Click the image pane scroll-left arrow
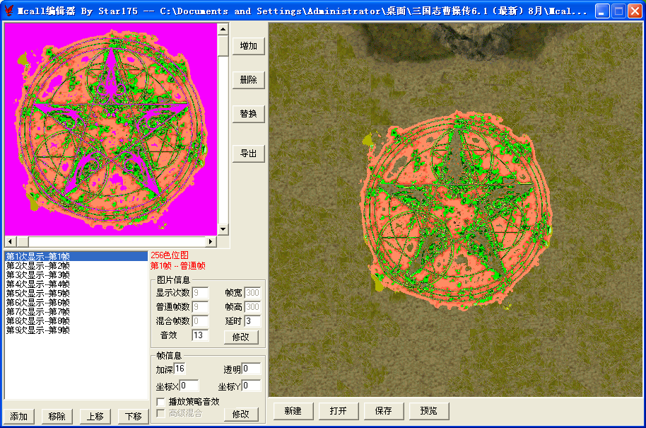 coord(10,241)
